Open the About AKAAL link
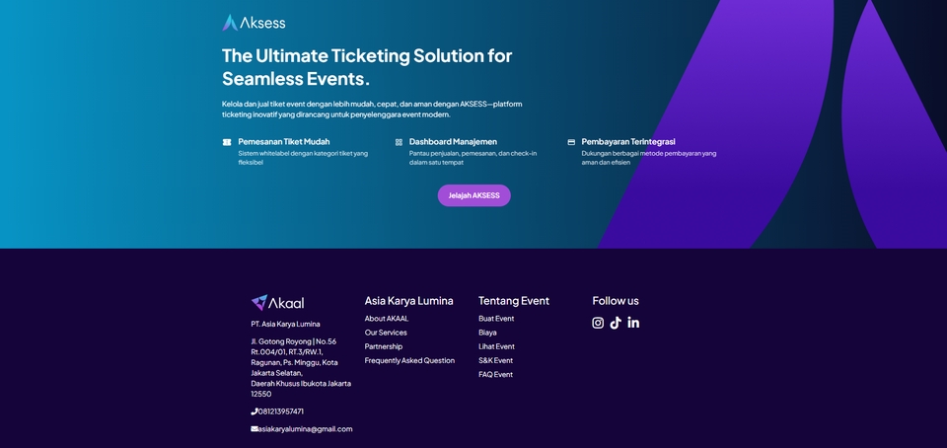This screenshot has height=448, width=947. [x=387, y=319]
